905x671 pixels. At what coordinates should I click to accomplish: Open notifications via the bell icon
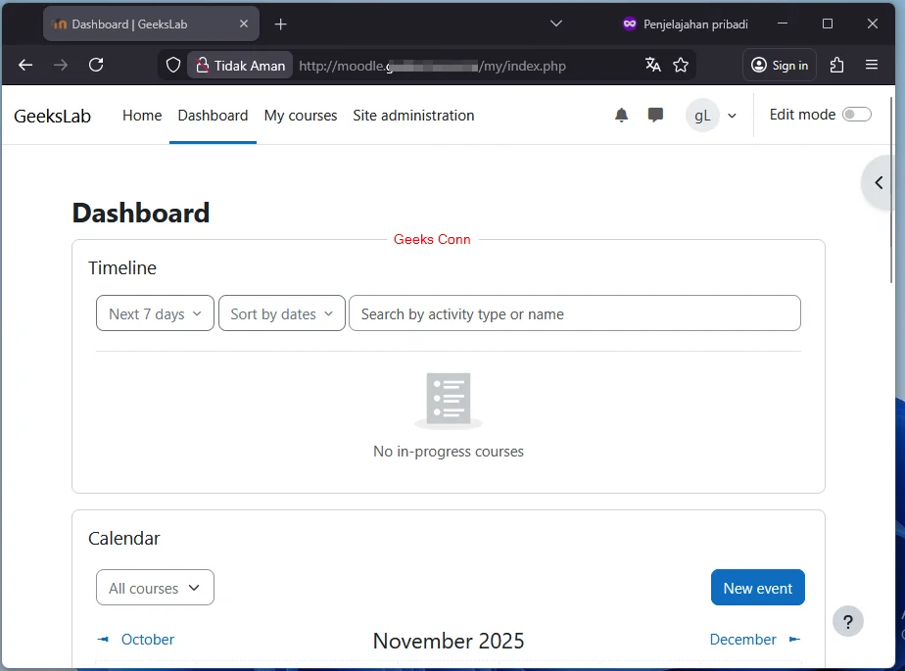click(x=621, y=115)
